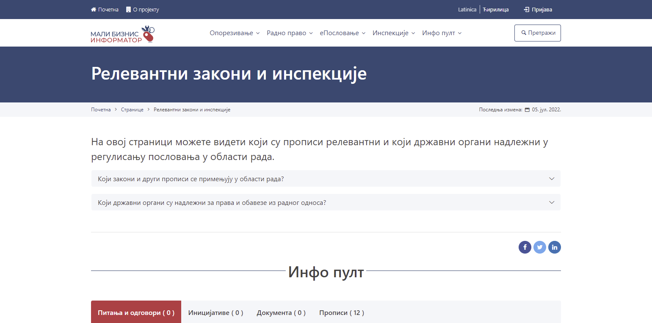
Task: Share page on LinkedIn icon
Action: tap(555, 247)
